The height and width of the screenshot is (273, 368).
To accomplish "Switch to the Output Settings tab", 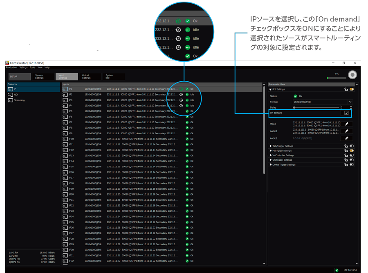I will click(x=90, y=77).
